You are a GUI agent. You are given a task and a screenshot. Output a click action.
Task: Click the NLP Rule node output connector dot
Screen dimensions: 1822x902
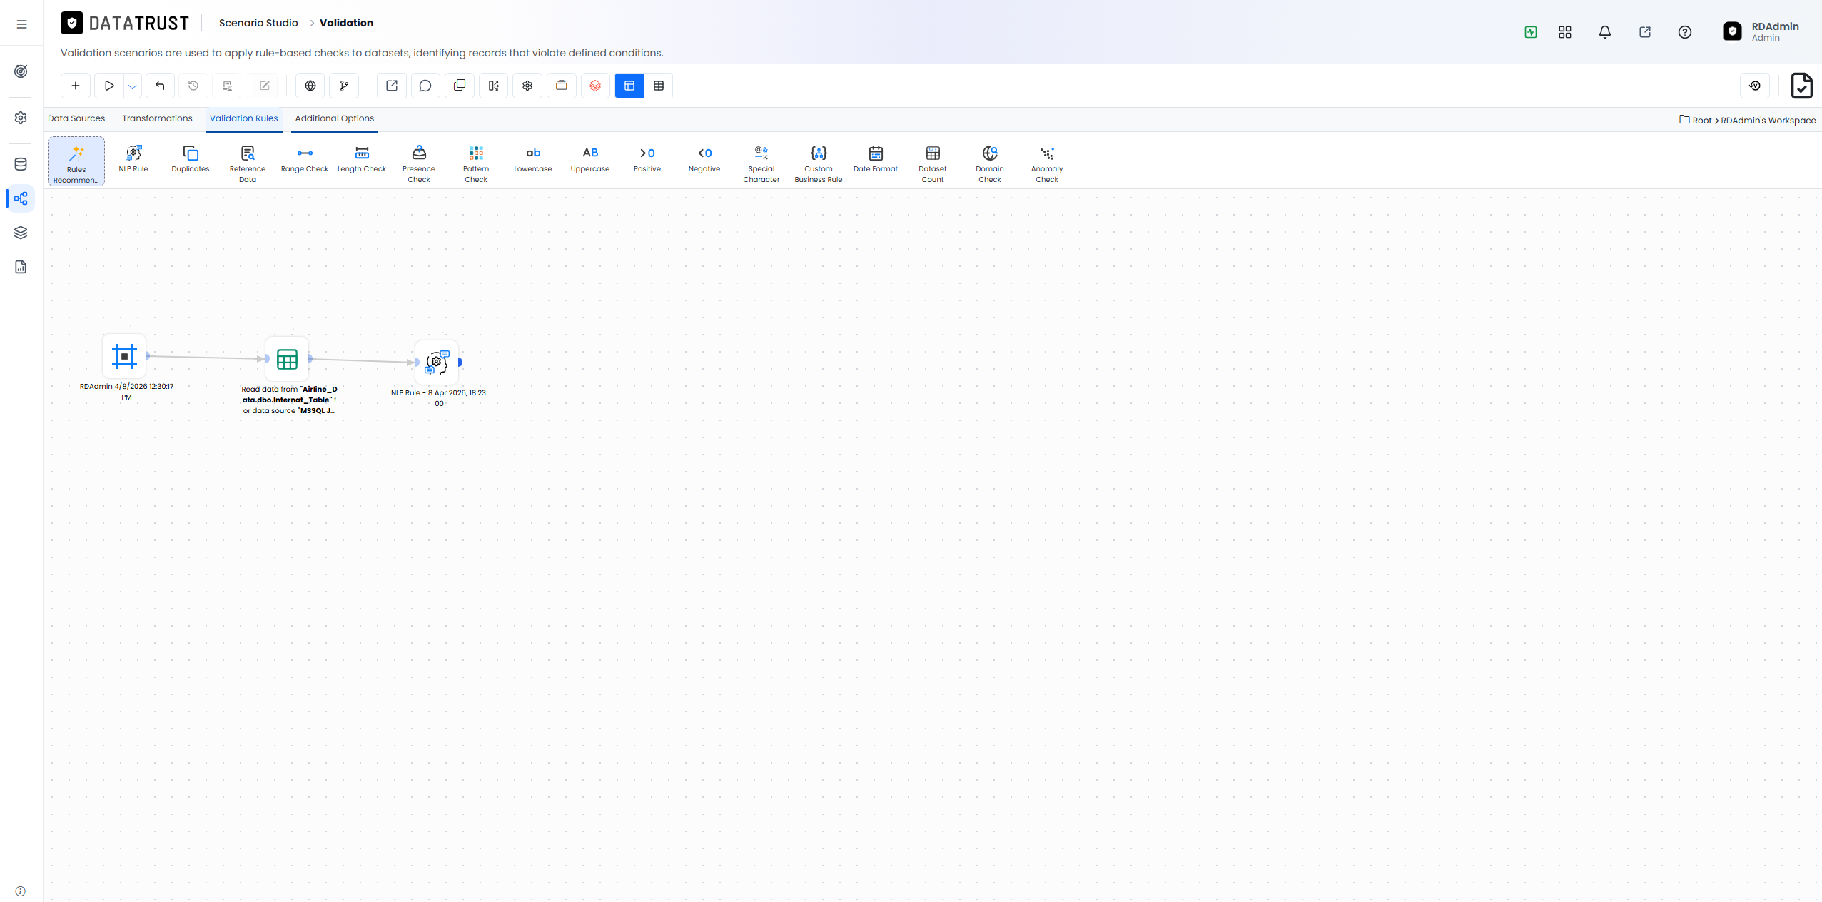coord(460,363)
